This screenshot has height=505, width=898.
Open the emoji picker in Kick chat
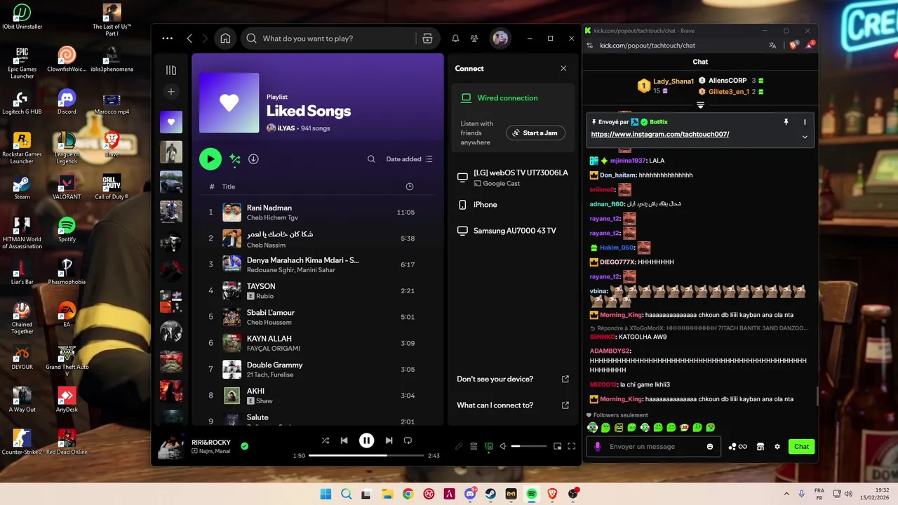tap(710, 447)
